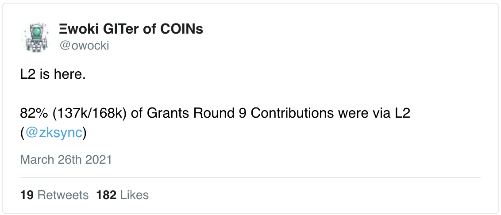Open the Ξwoki GITer of COINs profile name

(131, 29)
